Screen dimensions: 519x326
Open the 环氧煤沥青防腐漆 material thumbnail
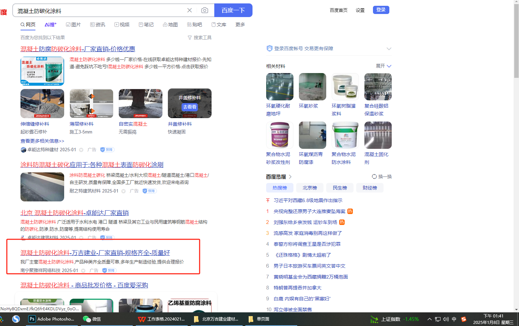(313, 135)
